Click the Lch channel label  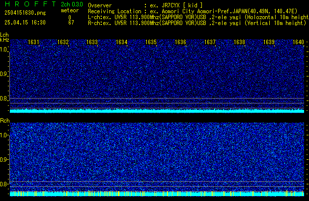[x=4, y=35]
